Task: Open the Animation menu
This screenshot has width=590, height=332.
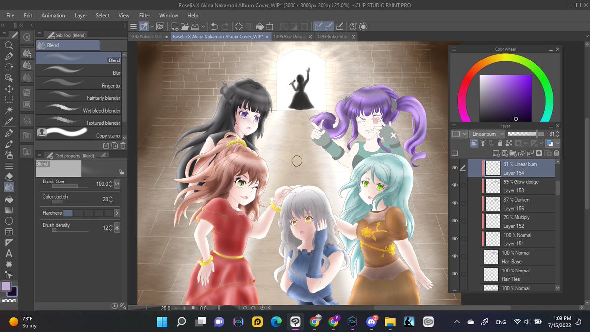Action: pyautogui.click(x=53, y=15)
